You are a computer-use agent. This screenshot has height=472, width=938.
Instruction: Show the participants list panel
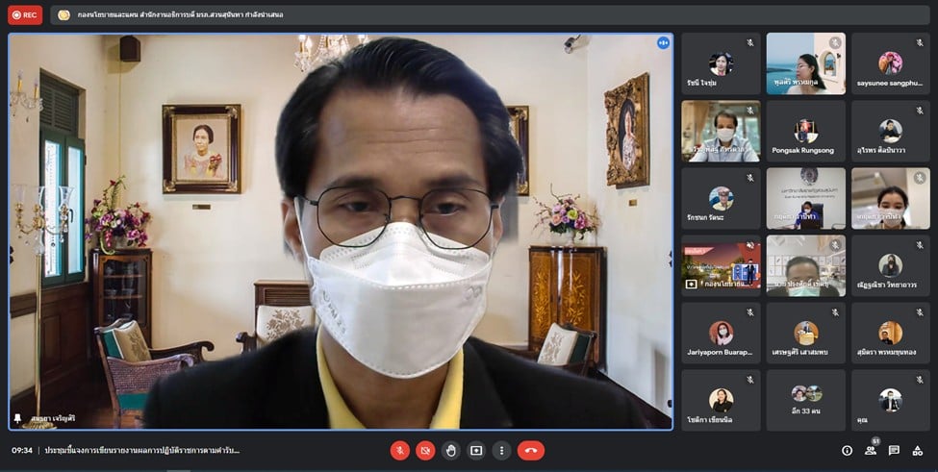click(871, 450)
